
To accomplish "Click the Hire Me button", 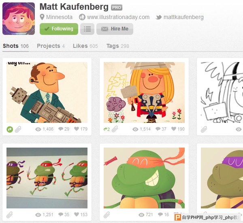I will click(115, 29).
